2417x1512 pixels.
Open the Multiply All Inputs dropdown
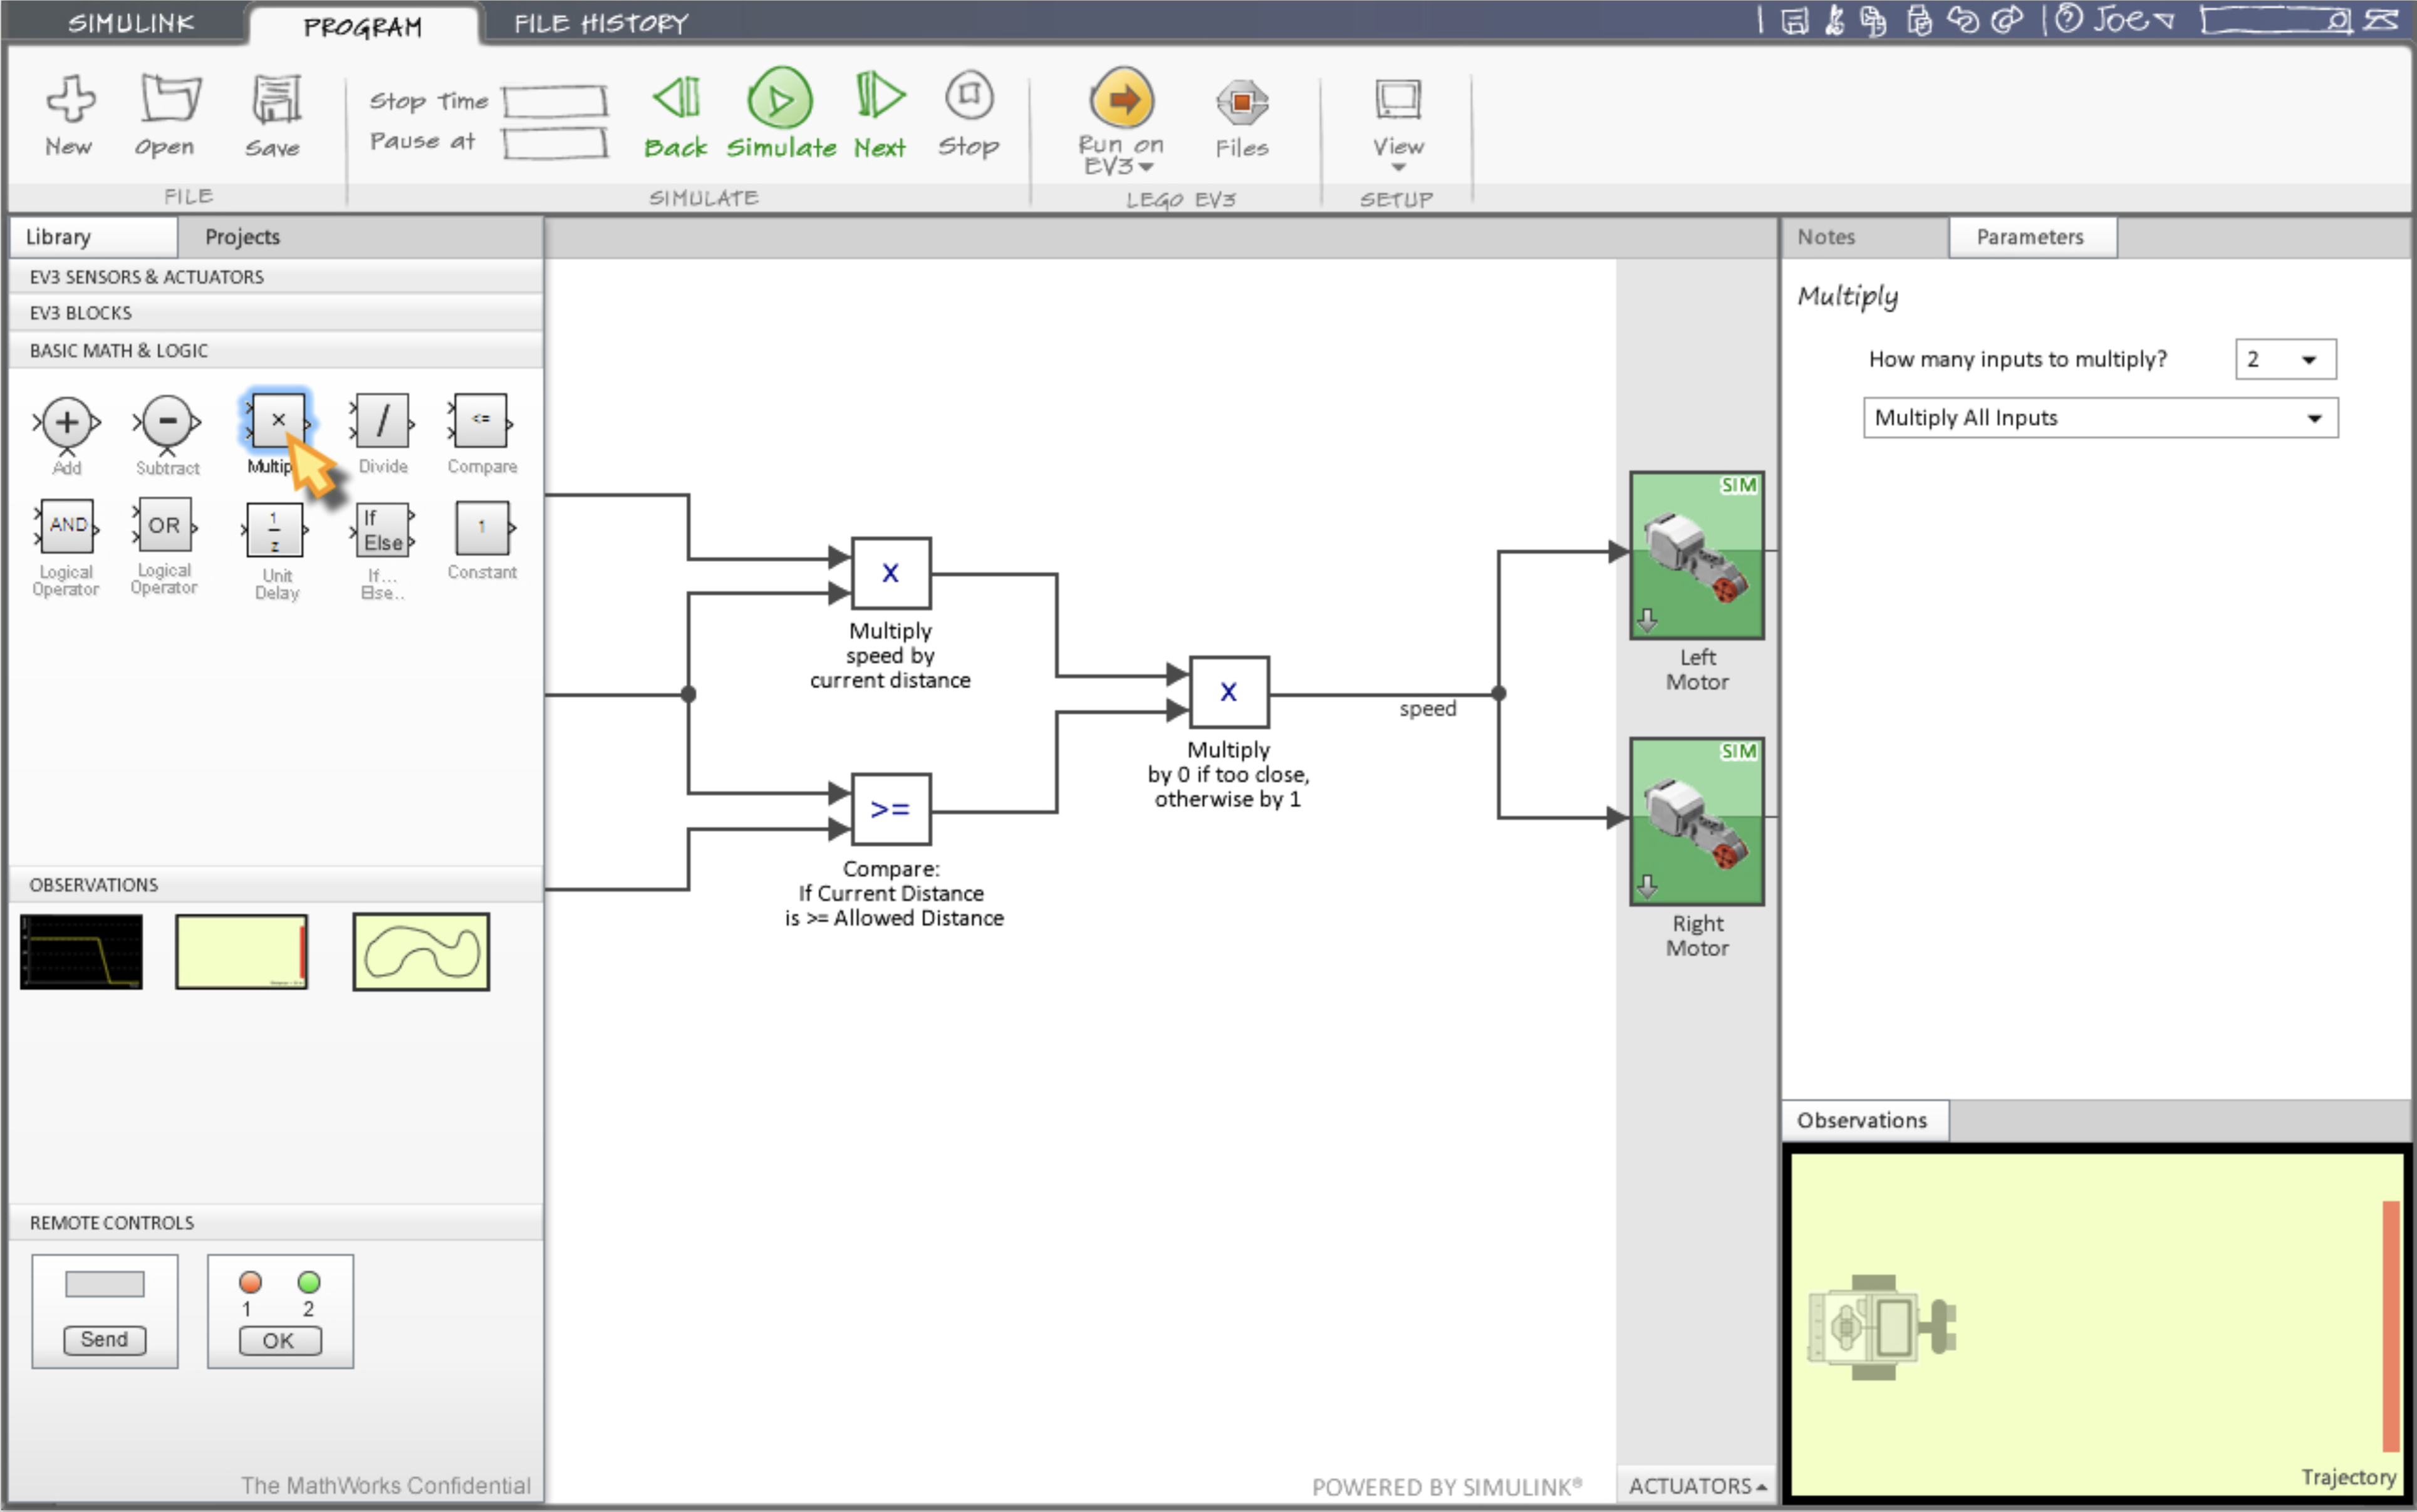(x=2099, y=418)
